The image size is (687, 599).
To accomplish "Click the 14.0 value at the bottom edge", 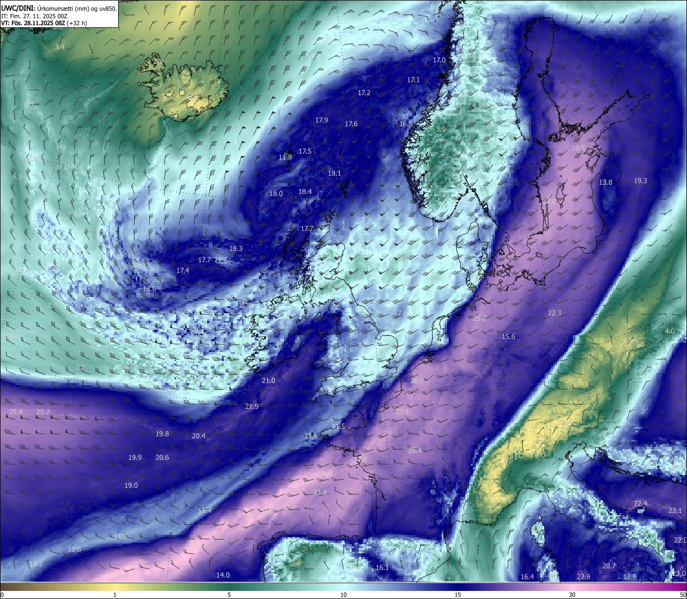I will point(223,575).
